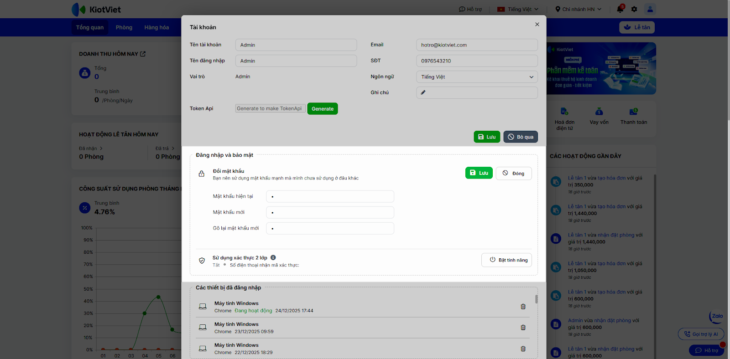Click the Mật khẩu hiện tại field
Screen dimensions: 730x359
tap(330, 197)
